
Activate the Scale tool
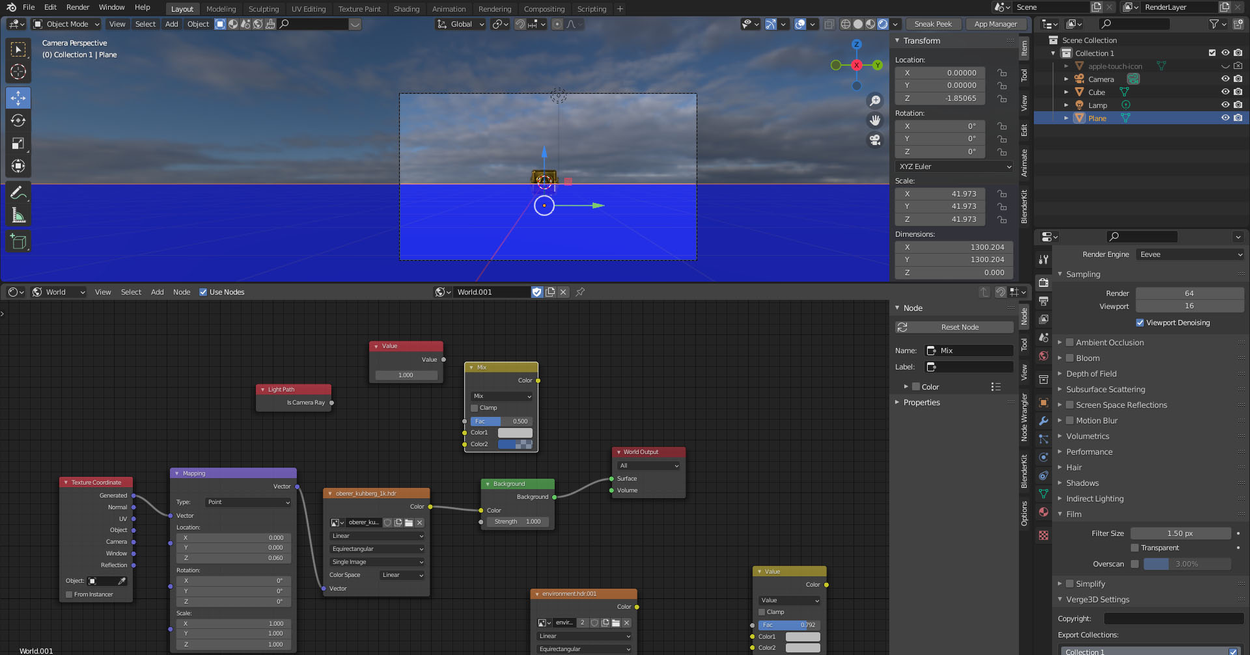click(18, 144)
